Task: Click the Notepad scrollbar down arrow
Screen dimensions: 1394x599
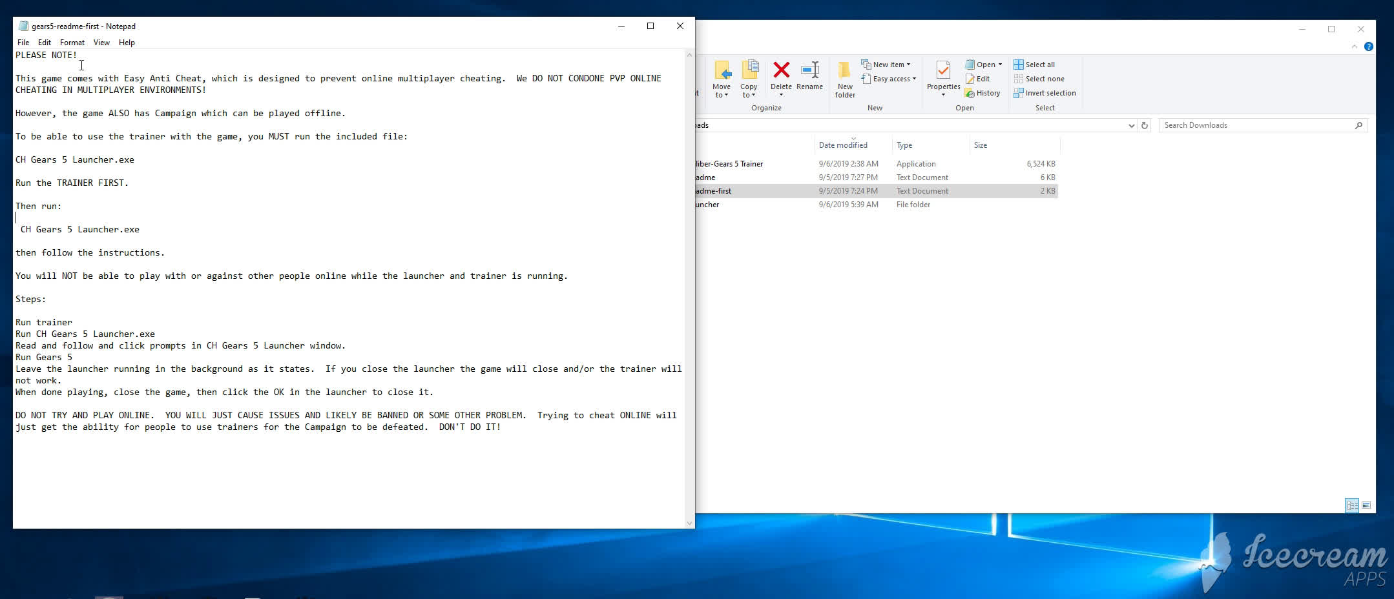Action: click(x=689, y=523)
